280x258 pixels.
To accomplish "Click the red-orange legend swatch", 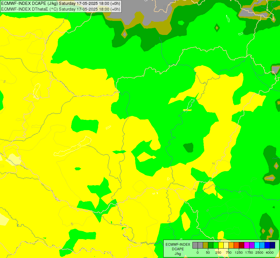I will [x=237, y=245].
